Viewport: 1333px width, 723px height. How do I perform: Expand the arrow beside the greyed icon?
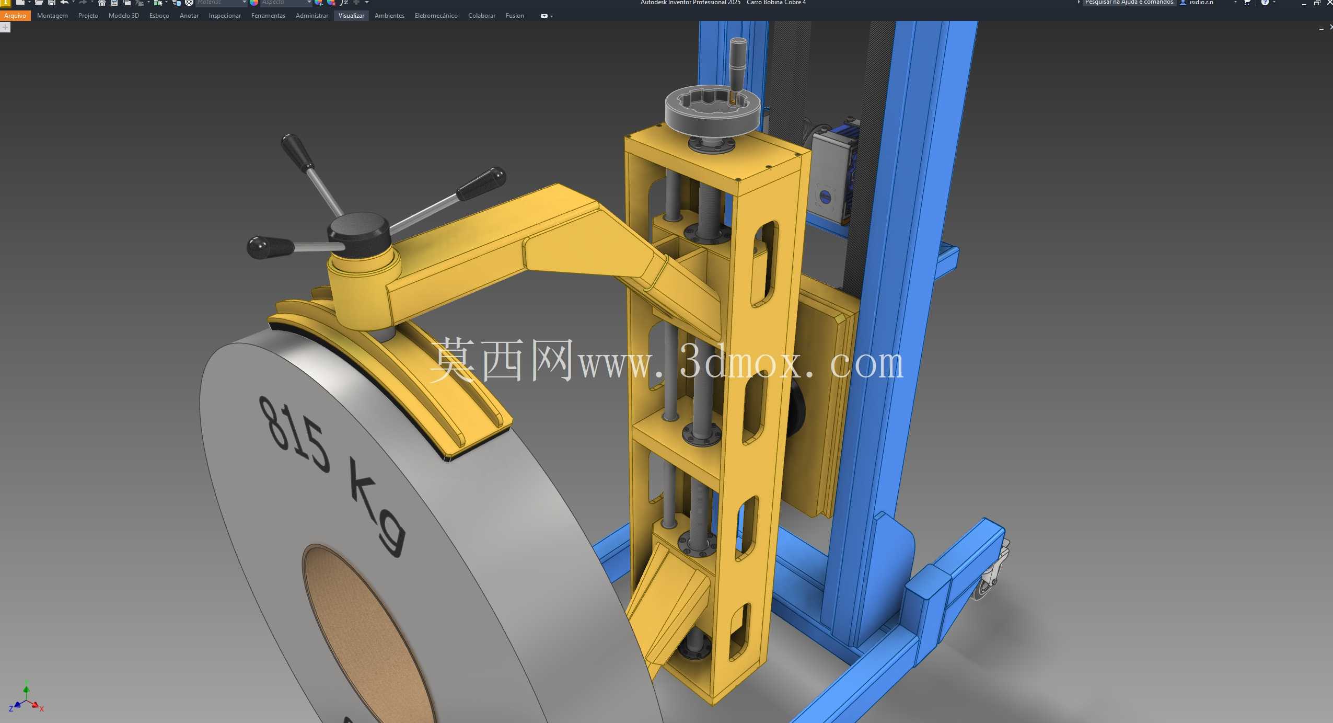tap(149, 3)
